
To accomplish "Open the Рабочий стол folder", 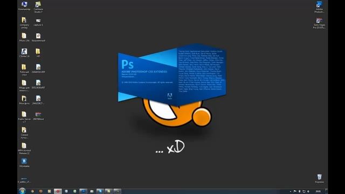I will 24,70.
